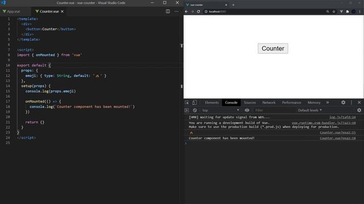Create a live expression with eye icon
Viewport: 364px width, 204px height.
coord(247,110)
